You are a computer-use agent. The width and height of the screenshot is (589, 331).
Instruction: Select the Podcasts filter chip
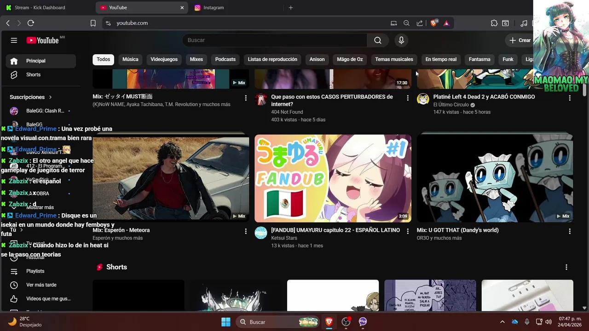225,59
